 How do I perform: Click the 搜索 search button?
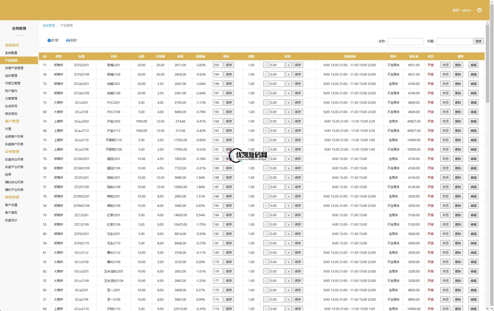click(x=478, y=41)
